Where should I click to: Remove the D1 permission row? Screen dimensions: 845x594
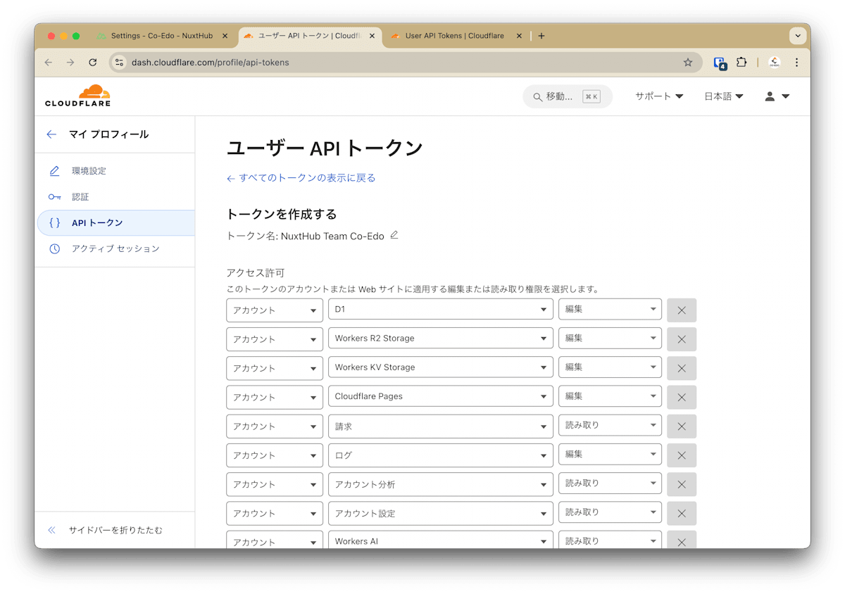point(682,310)
